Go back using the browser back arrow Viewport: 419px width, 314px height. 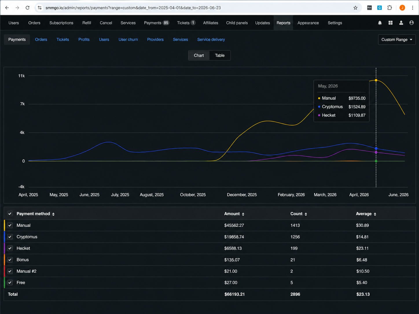[x=7, y=8]
